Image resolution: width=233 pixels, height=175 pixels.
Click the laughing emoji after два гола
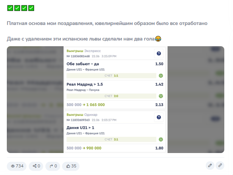[x=158, y=39]
